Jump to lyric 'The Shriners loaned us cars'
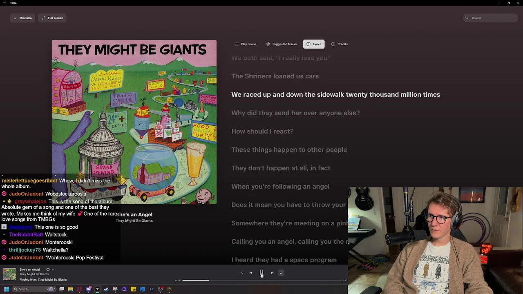The height and width of the screenshot is (294, 523). tap(275, 76)
